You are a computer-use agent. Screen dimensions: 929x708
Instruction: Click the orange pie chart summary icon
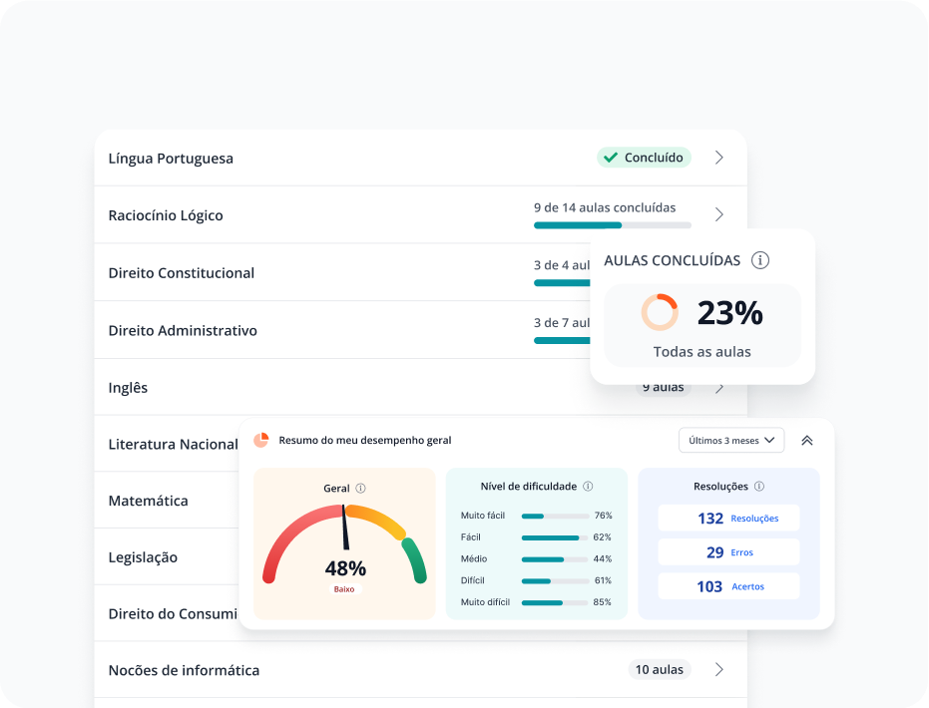tap(261, 440)
